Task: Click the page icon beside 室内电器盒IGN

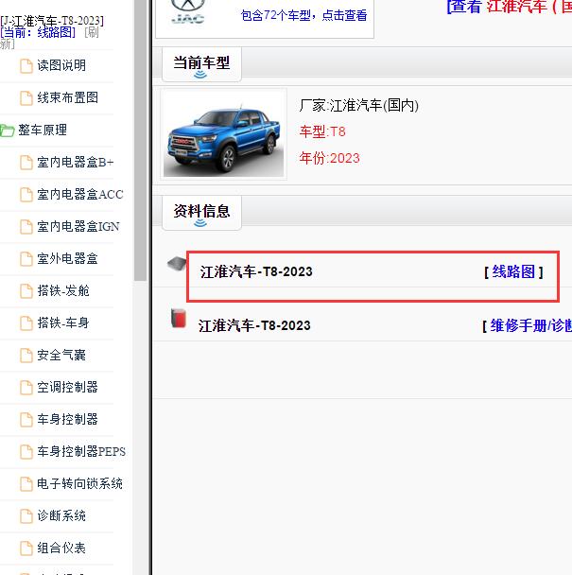Action: tap(26, 227)
